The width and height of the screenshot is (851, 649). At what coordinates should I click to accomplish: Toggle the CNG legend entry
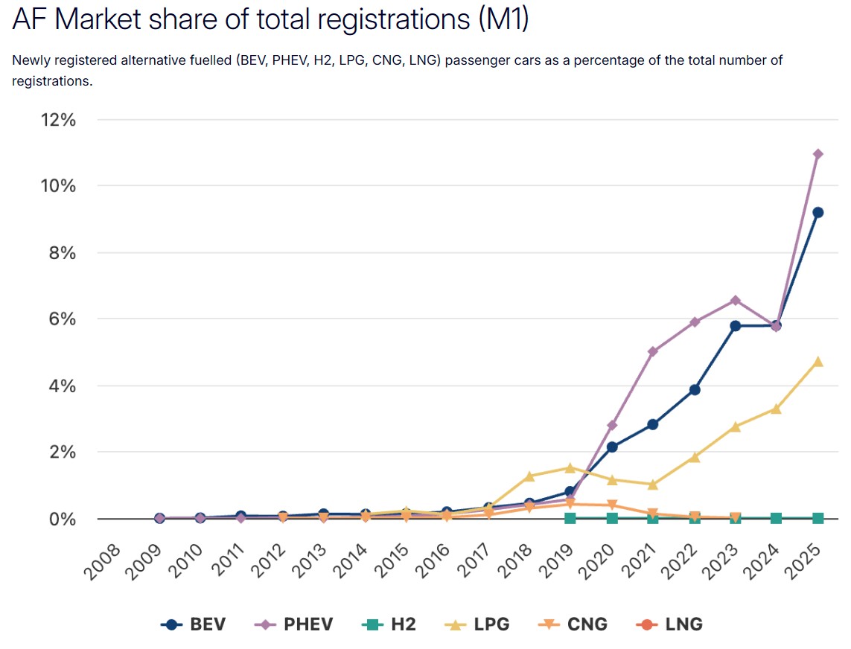point(573,624)
